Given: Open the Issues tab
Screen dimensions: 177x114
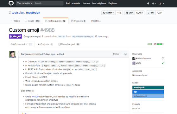Looking at the screenshot, I should point(32,21).
